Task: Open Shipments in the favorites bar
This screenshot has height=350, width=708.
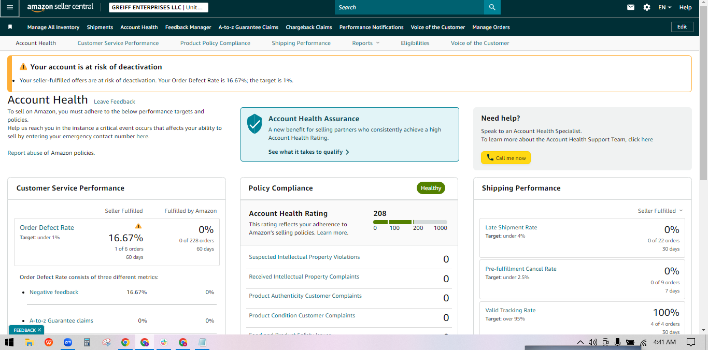Action: click(x=100, y=27)
